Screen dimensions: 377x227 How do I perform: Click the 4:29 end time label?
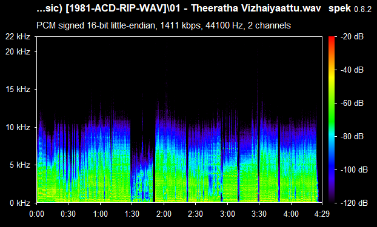click(x=322, y=214)
